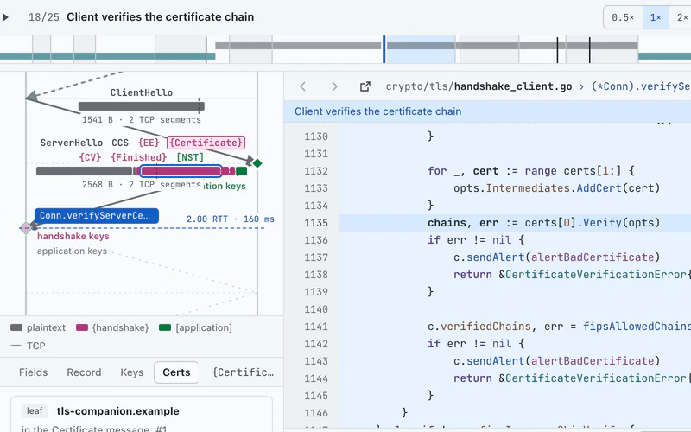Image resolution: width=691 pixels, height=432 pixels.
Task: Click the for _, cert := range line
Action: 530,171
